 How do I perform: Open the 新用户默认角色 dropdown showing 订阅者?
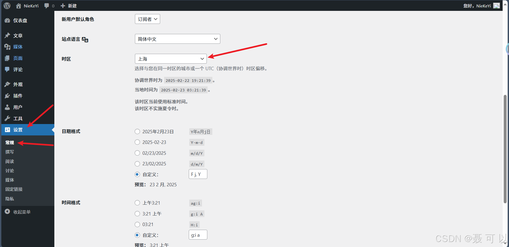(147, 19)
